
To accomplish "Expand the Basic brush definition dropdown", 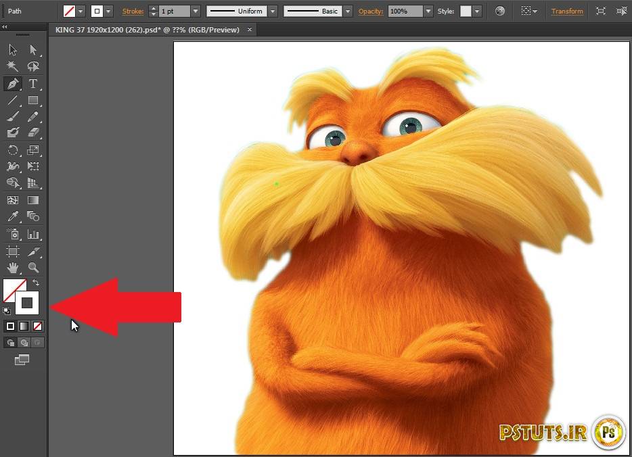I will point(348,11).
